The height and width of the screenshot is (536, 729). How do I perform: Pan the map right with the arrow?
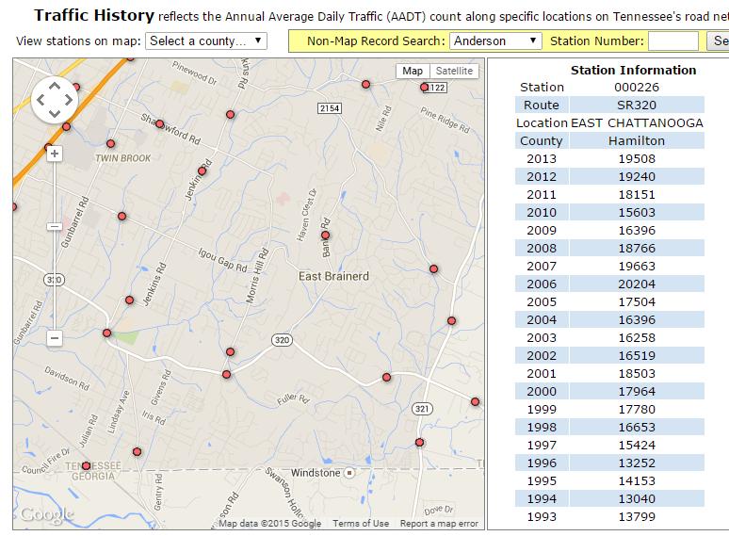coord(69,100)
